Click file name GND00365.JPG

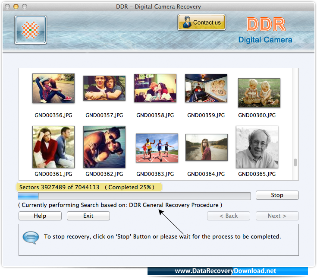[257, 174]
